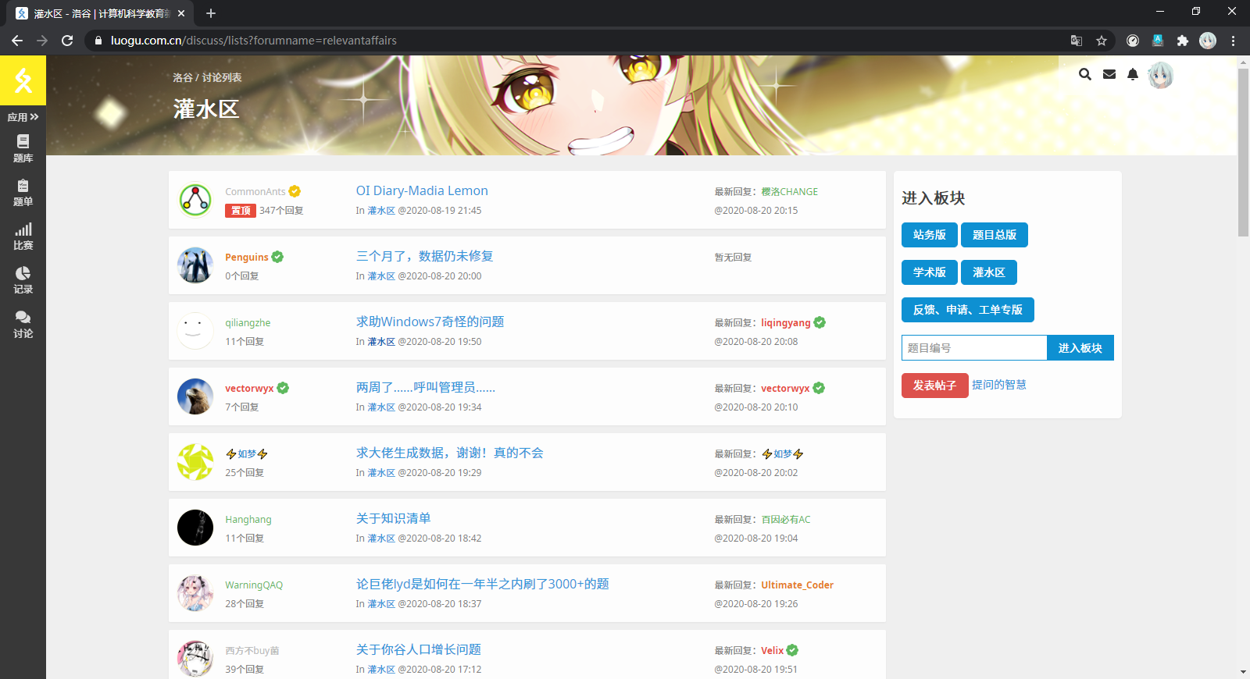Open the 题库 problem library

point(23,148)
